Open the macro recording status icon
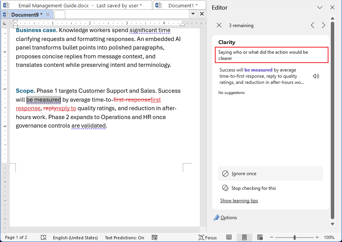 (155, 237)
